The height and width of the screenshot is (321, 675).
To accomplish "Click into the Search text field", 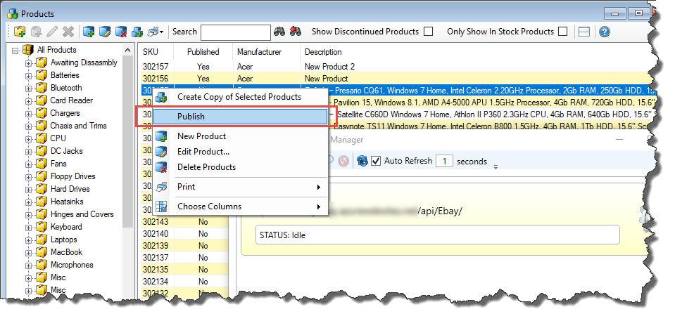I will point(236,32).
